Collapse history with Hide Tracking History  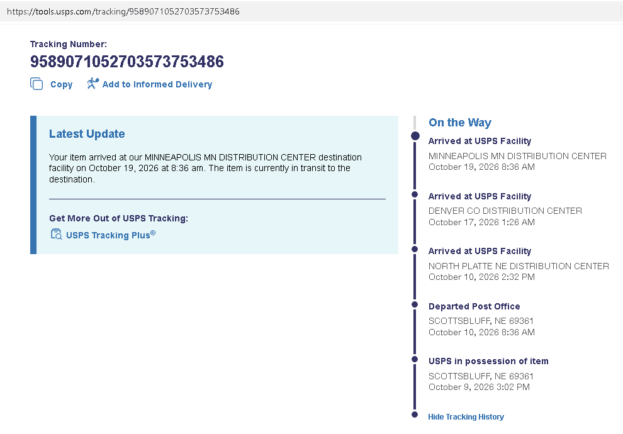point(466,416)
